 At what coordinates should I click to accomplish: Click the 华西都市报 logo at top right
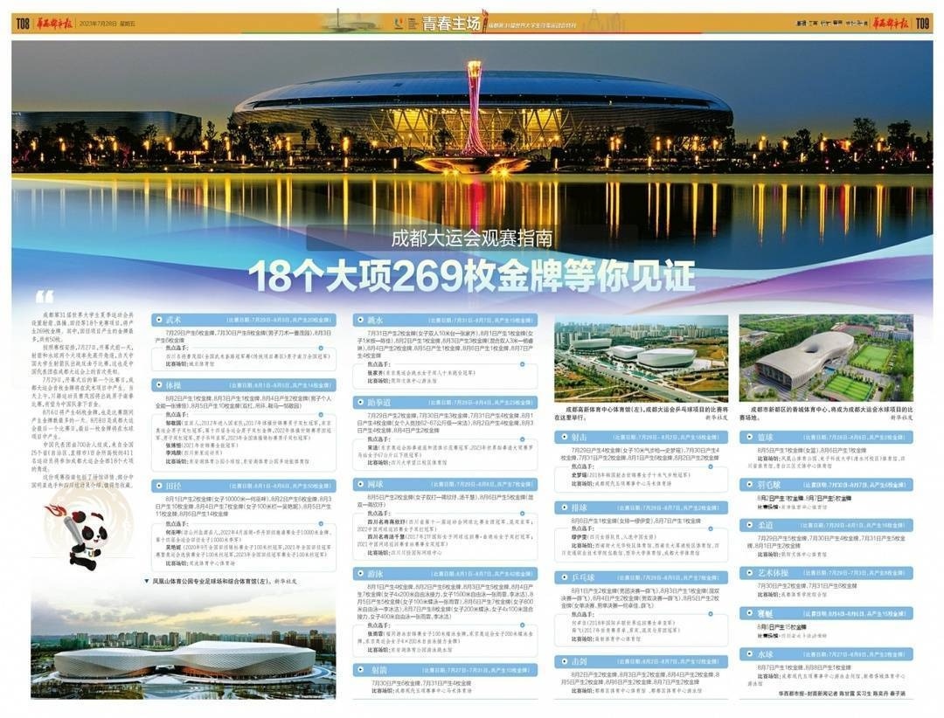[x=891, y=24]
